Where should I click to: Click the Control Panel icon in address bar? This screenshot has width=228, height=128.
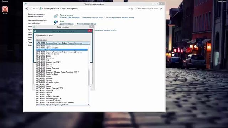[40, 9]
